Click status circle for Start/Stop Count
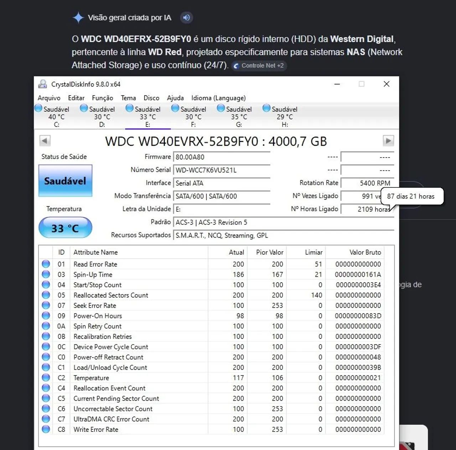 (46, 284)
